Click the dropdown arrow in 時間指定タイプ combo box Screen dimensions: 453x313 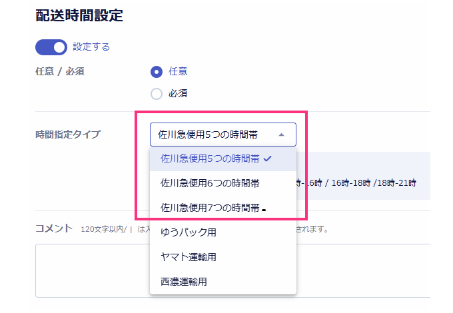click(281, 135)
